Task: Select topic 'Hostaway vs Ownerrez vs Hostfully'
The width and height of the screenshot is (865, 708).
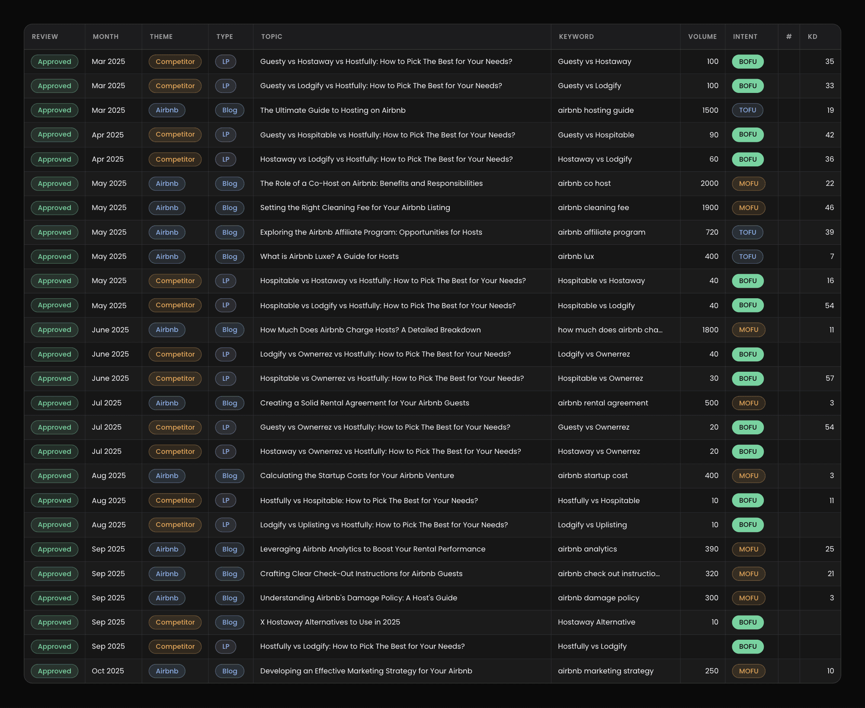Action: tap(391, 451)
